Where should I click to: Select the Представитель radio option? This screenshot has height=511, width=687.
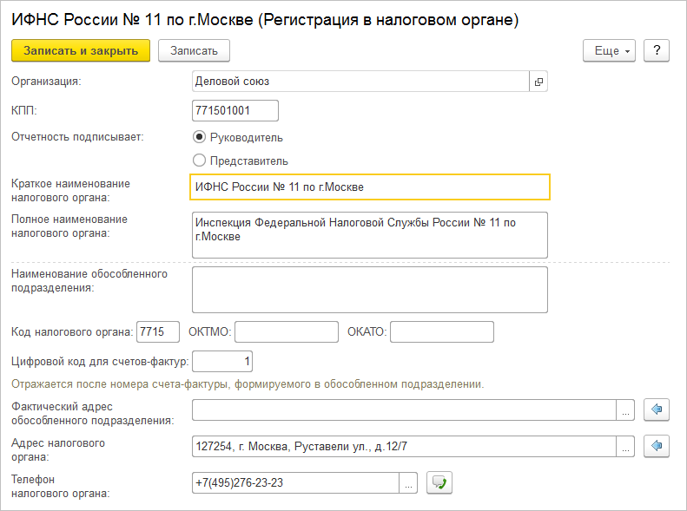pos(199,161)
